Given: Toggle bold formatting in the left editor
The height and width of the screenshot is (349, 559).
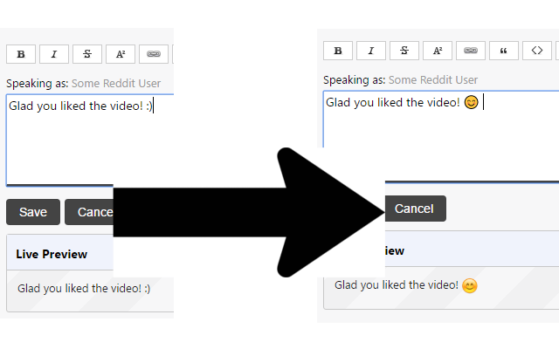Looking at the screenshot, I should pos(21,54).
